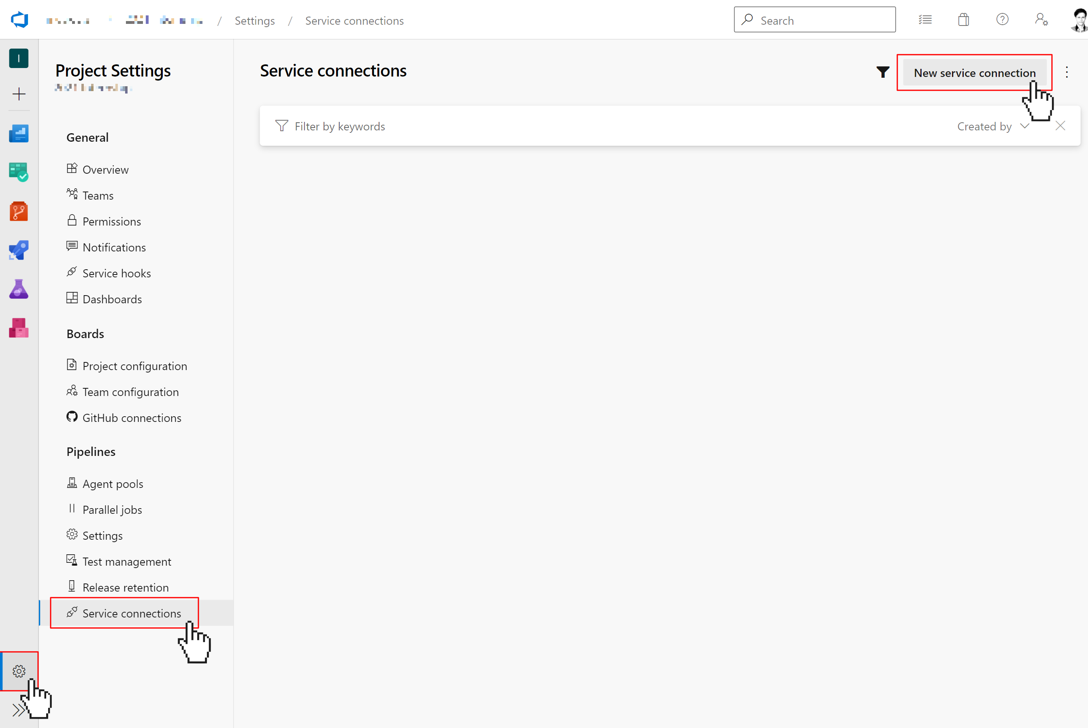Viewport: 1088px width, 728px height.
Task: Click the GitHub connections tree item
Action: (x=132, y=417)
